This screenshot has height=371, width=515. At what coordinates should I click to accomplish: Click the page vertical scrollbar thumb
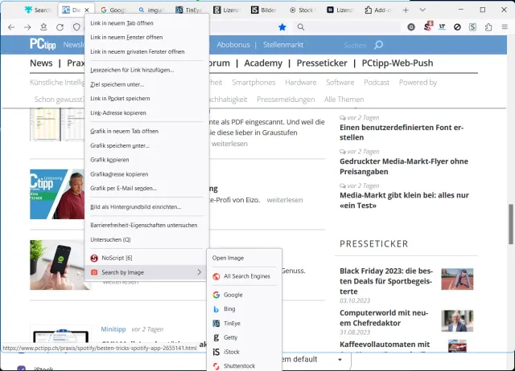(x=511, y=224)
